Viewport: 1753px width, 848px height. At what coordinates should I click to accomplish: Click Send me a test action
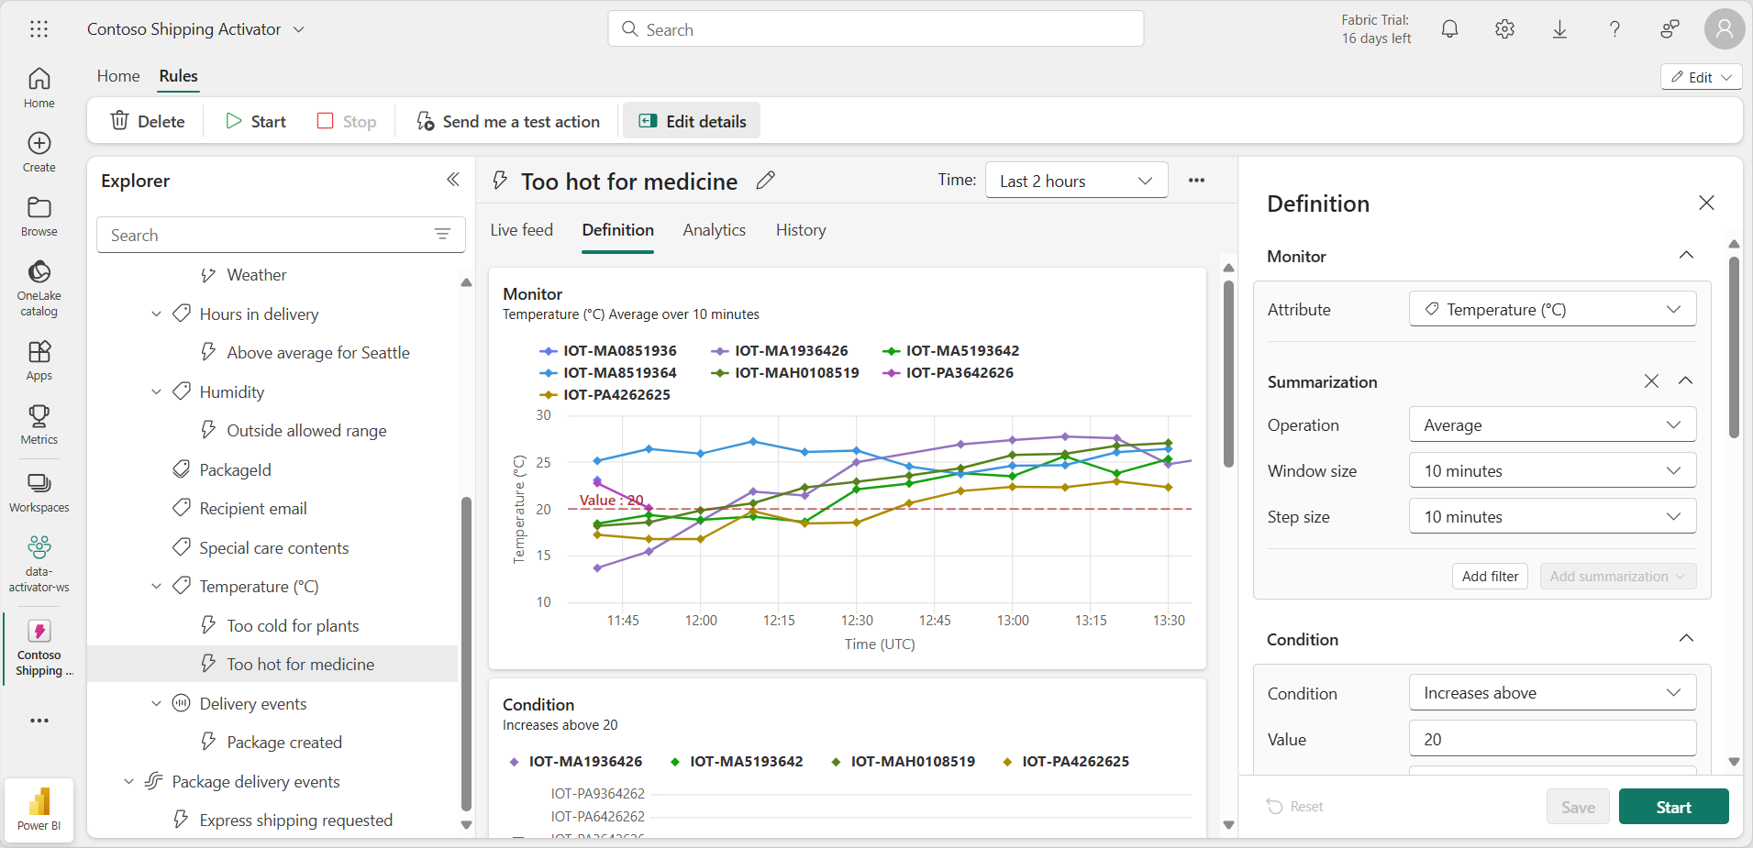[x=508, y=121]
